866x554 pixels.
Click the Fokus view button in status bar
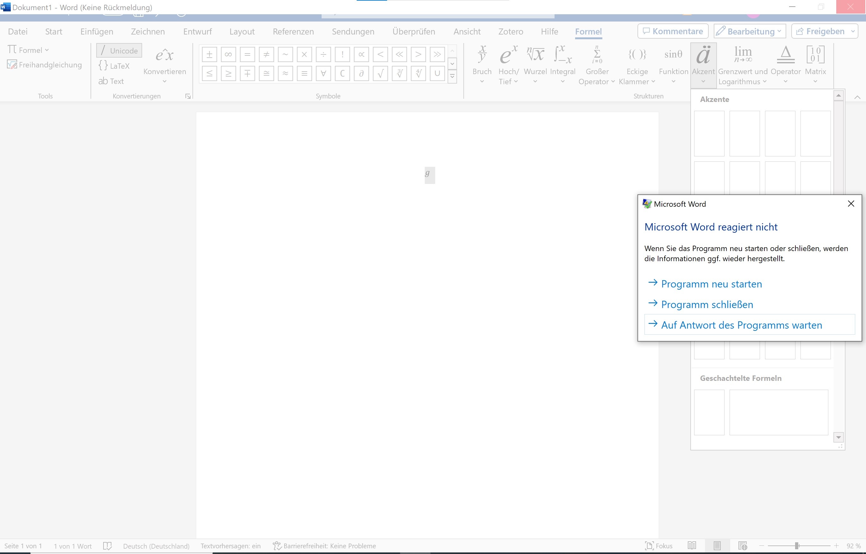pyautogui.click(x=658, y=546)
